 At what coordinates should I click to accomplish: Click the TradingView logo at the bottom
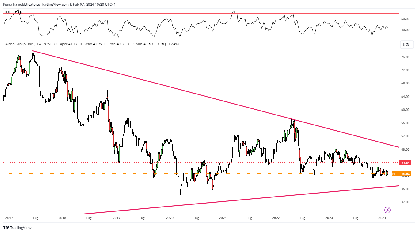coord(17,228)
